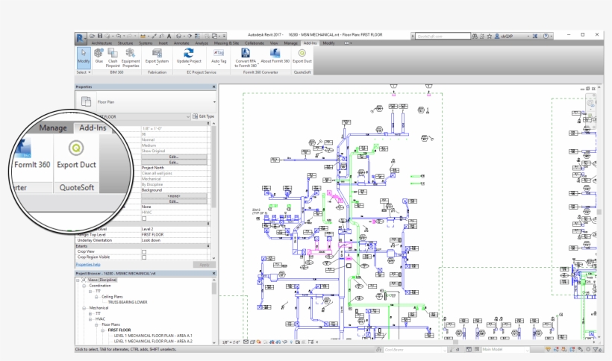The width and height of the screenshot is (612, 361).
Task: Open the Clash Pinpoint tool
Action: pos(113,57)
